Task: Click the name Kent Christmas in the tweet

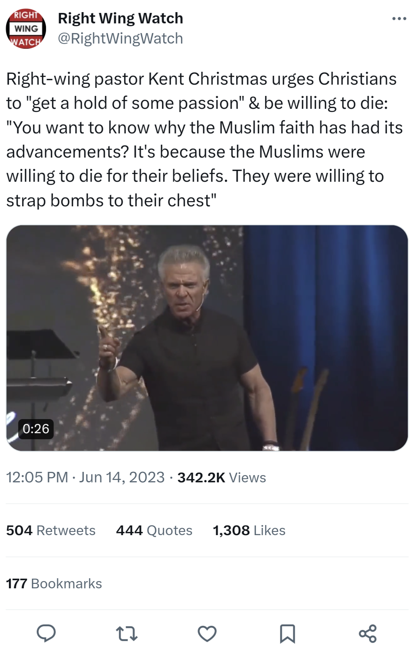Action: point(208,79)
